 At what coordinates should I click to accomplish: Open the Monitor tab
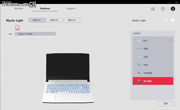coord(19,8)
